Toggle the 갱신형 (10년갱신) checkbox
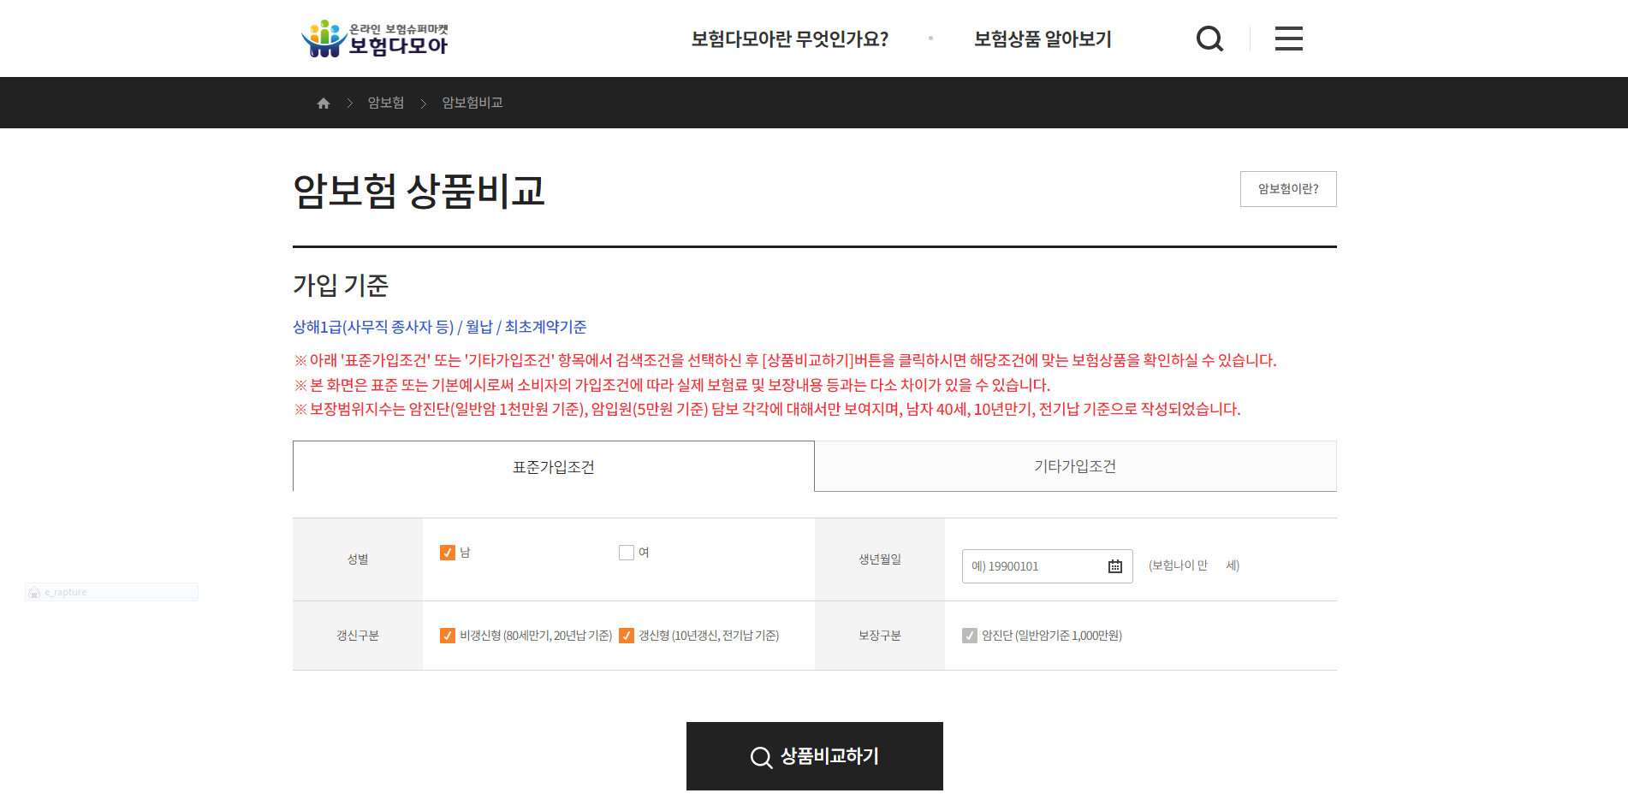This screenshot has width=1628, height=799. tap(627, 636)
